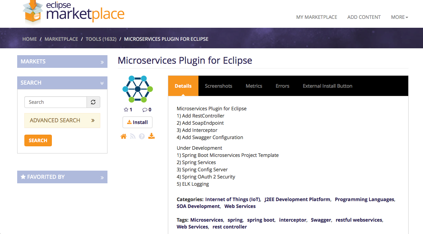Switch to the Screenshots tab

coord(218,86)
